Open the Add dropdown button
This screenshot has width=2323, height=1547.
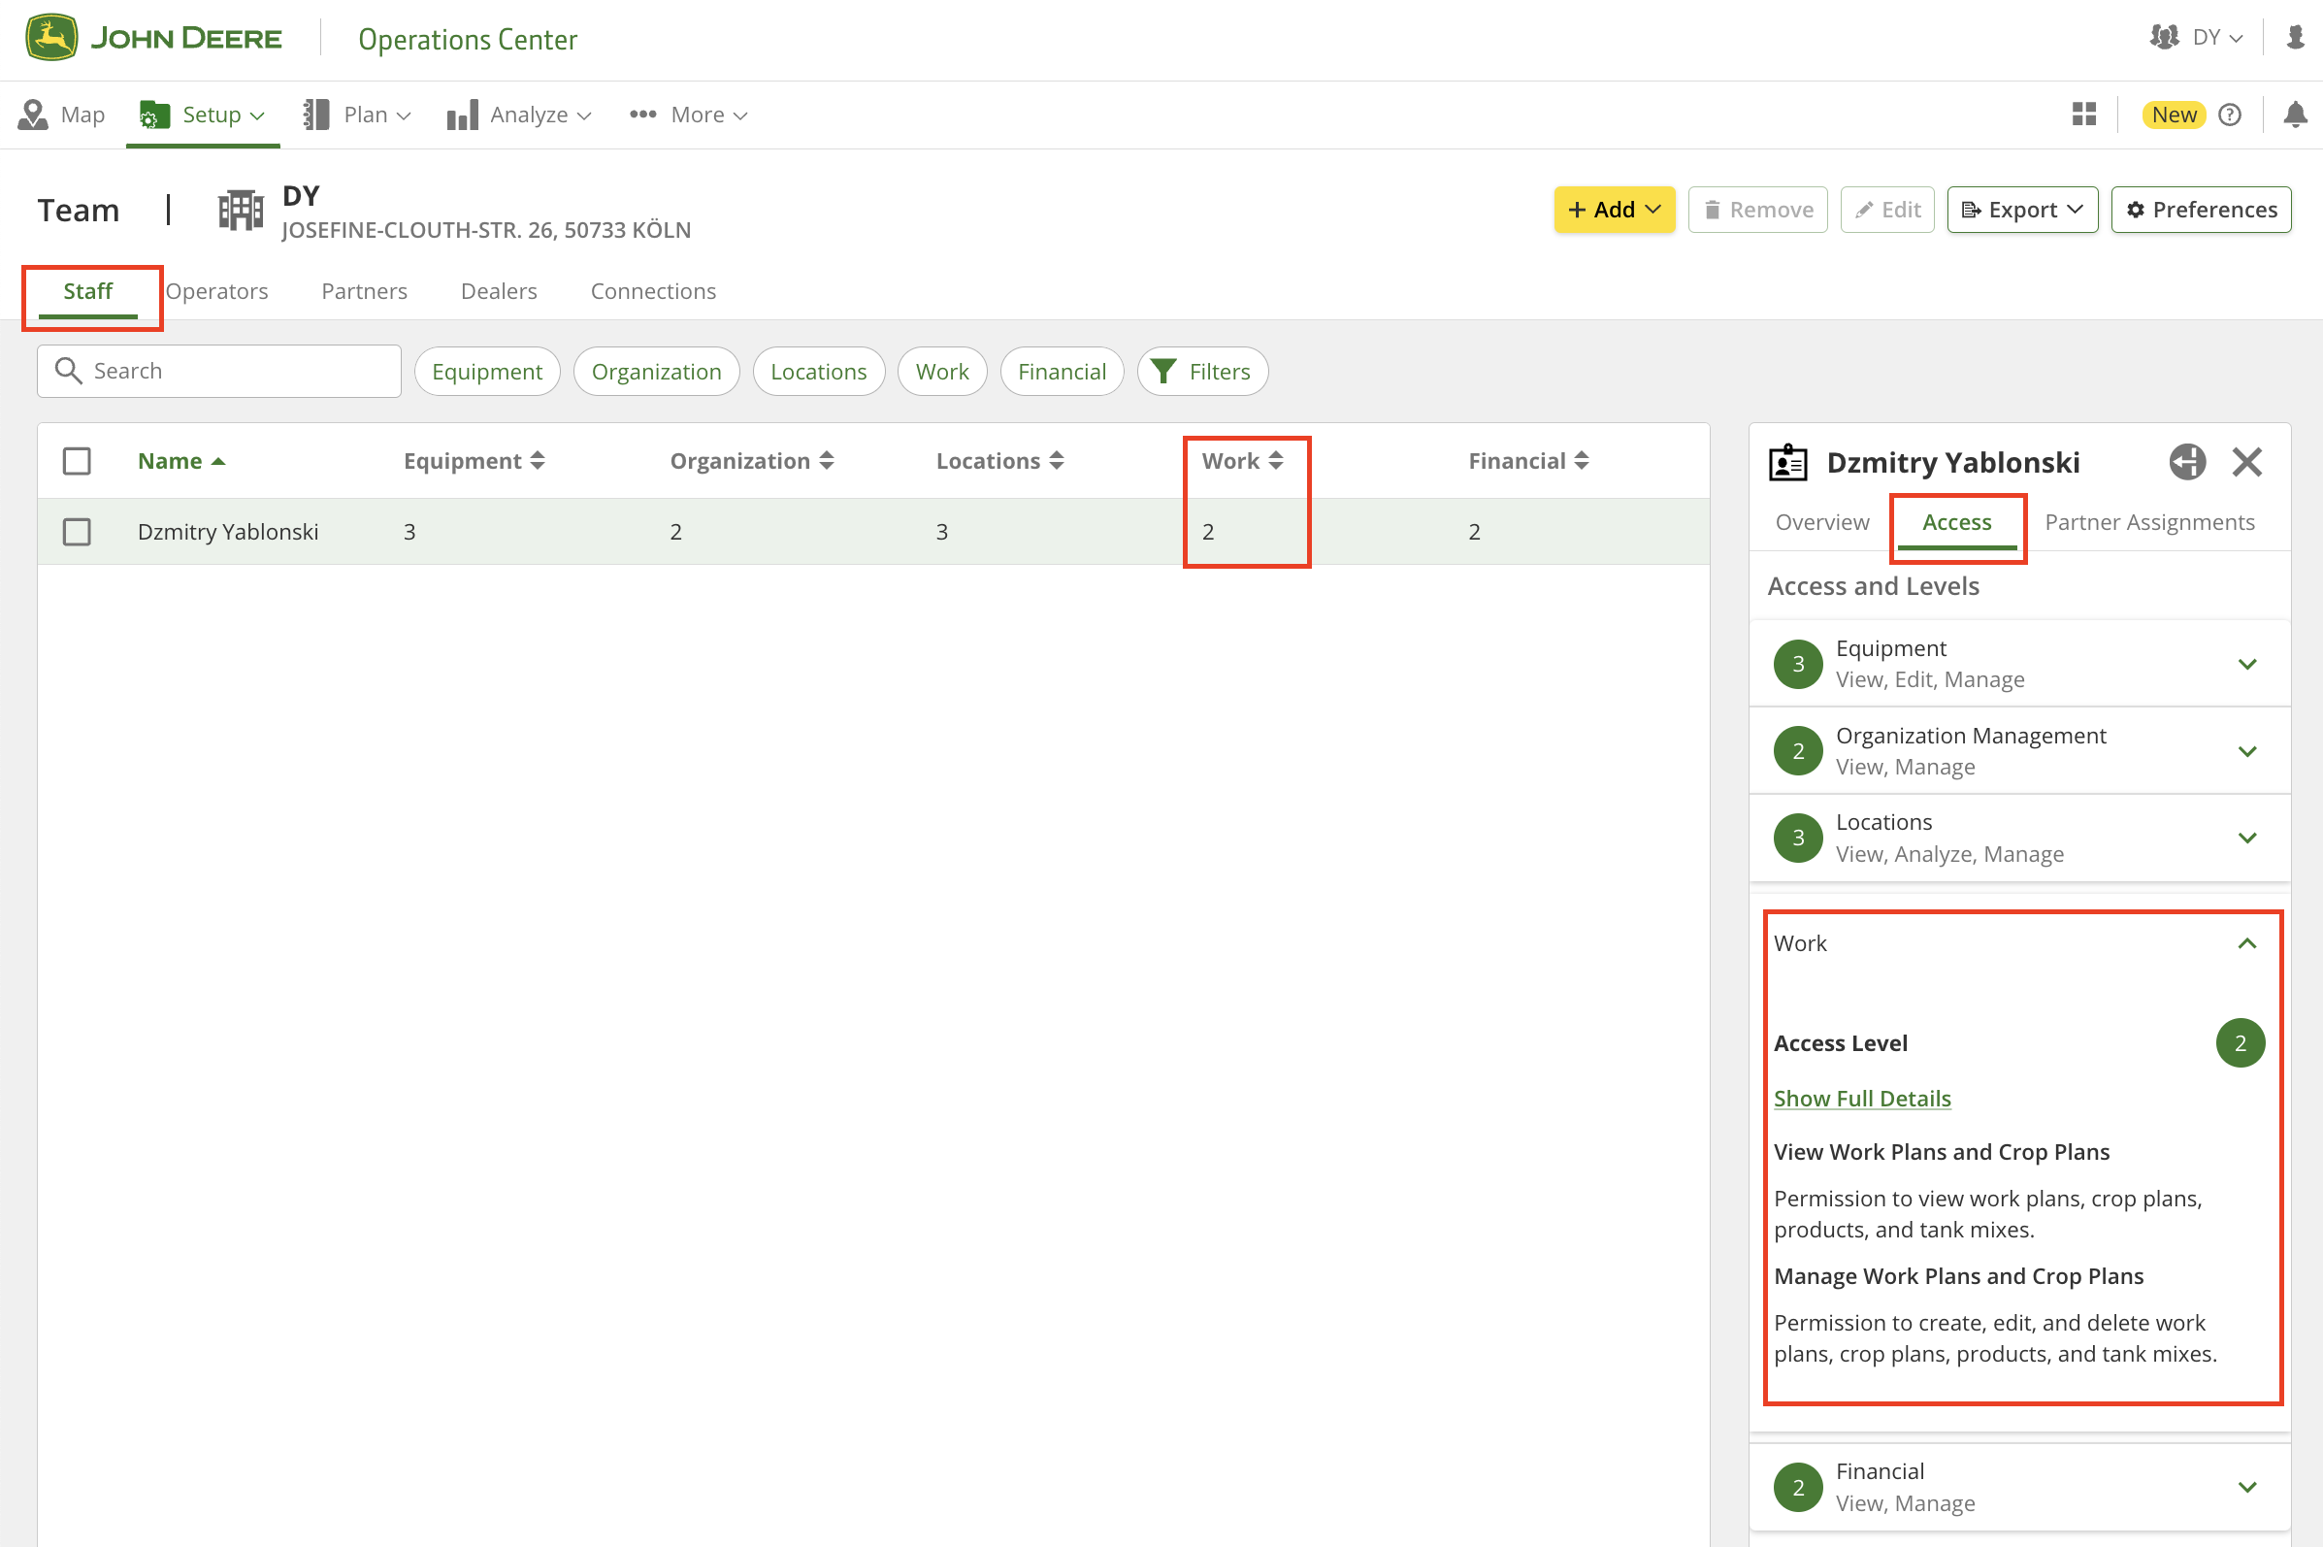pos(1614,210)
